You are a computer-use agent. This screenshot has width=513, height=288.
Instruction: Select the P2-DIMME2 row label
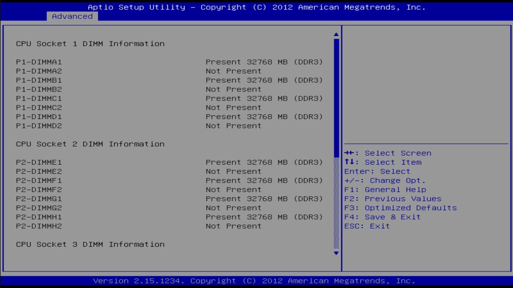tap(39, 171)
